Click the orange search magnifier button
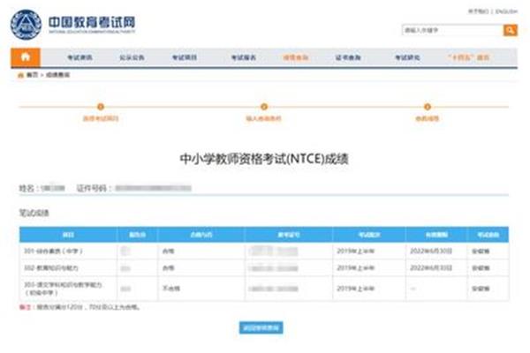Viewport: 530px width, 353px height. [510, 30]
